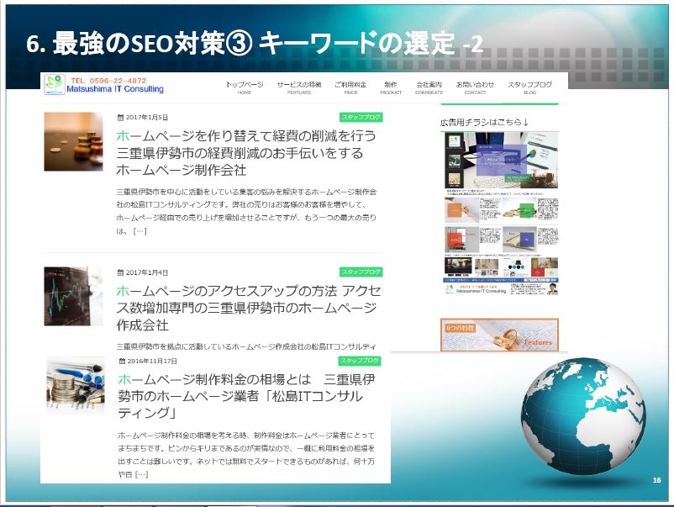Click the coins thumbnail of the first post

click(x=73, y=142)
